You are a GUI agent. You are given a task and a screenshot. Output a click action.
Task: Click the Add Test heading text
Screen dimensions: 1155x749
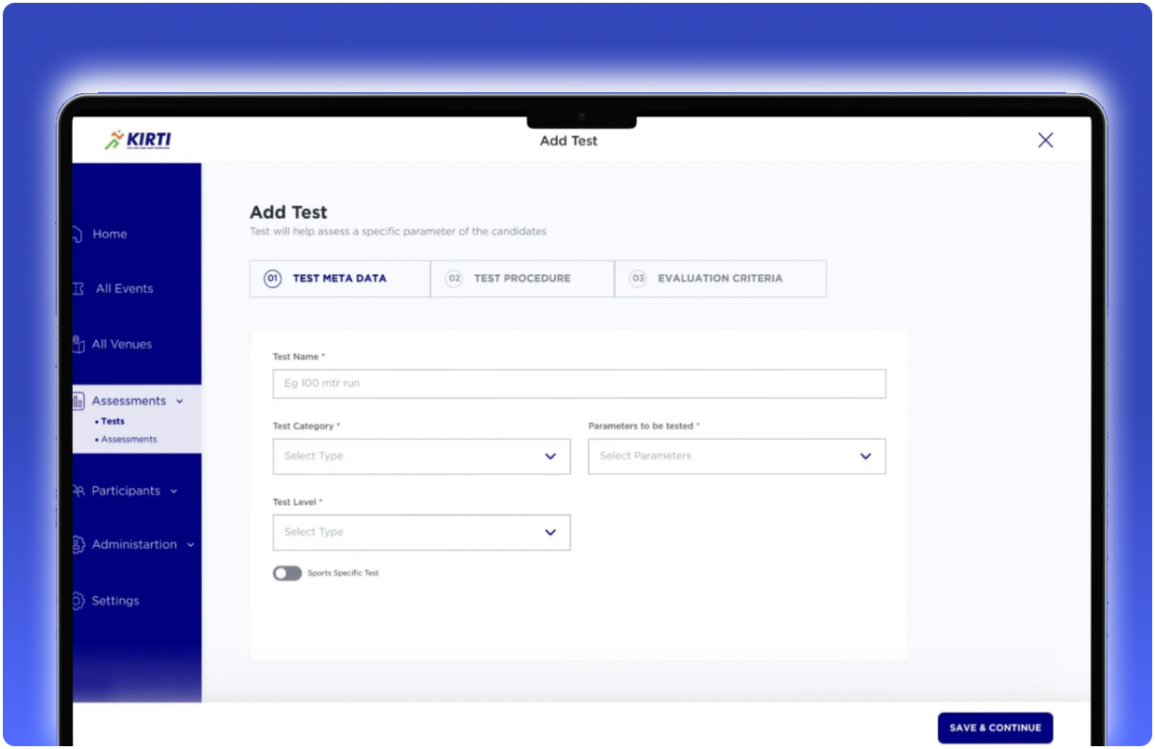[289, 212]
